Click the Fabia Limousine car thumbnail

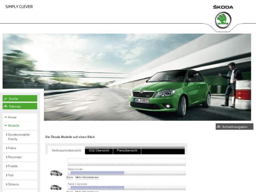pos(56,187)
